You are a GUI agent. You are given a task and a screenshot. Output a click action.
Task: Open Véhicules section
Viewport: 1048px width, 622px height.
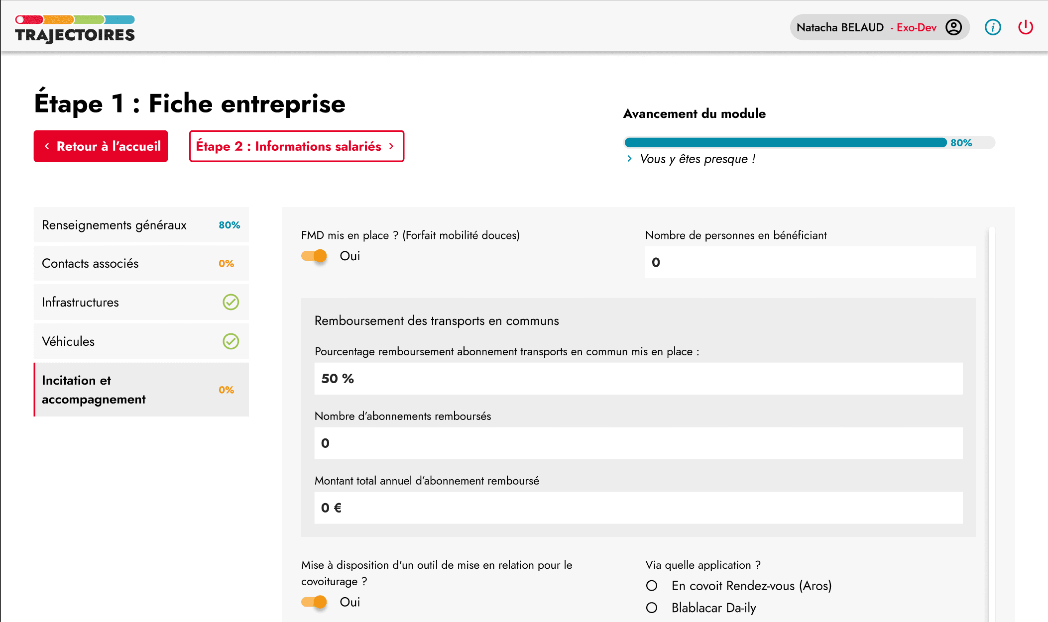click(141, 341)
